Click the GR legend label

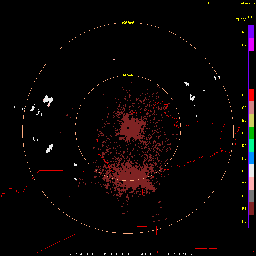244,108
